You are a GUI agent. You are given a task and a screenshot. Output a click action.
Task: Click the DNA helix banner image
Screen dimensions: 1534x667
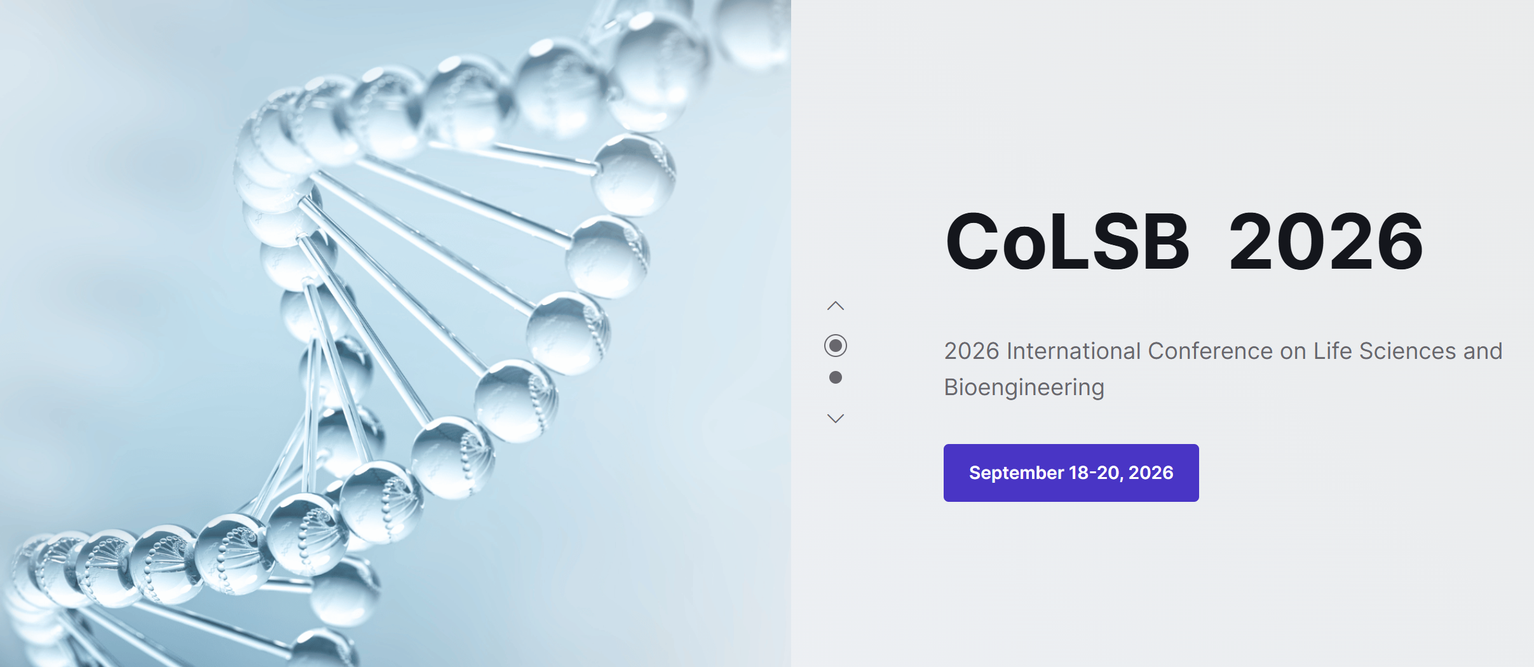(394, 333)
